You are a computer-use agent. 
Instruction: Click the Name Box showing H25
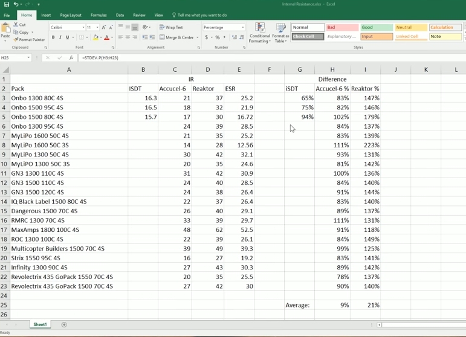tap(13, 57)
